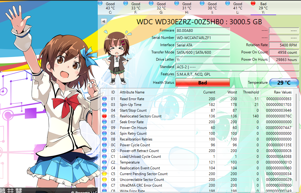The width and height of the screenshot is (301, 193).
Task: Select the red Bad status orb for drive Y:
Action: 253,3
